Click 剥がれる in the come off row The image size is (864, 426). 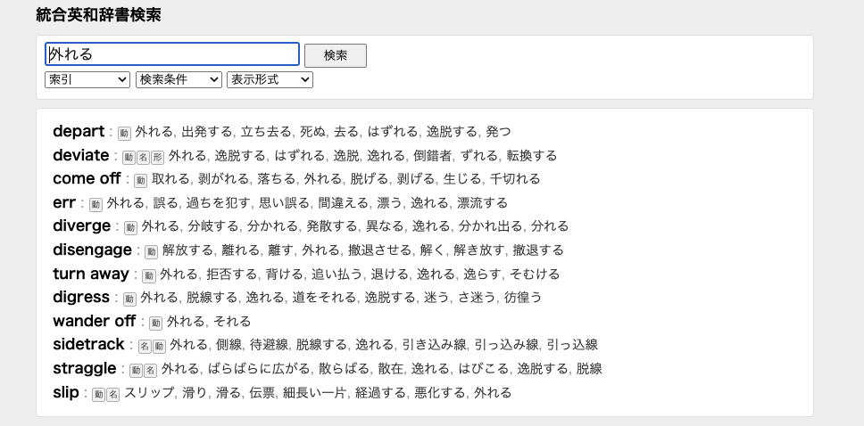click(x=223, y=179)
